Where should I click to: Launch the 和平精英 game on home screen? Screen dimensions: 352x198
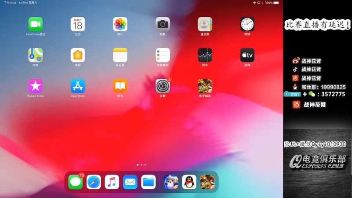point(205,86)
